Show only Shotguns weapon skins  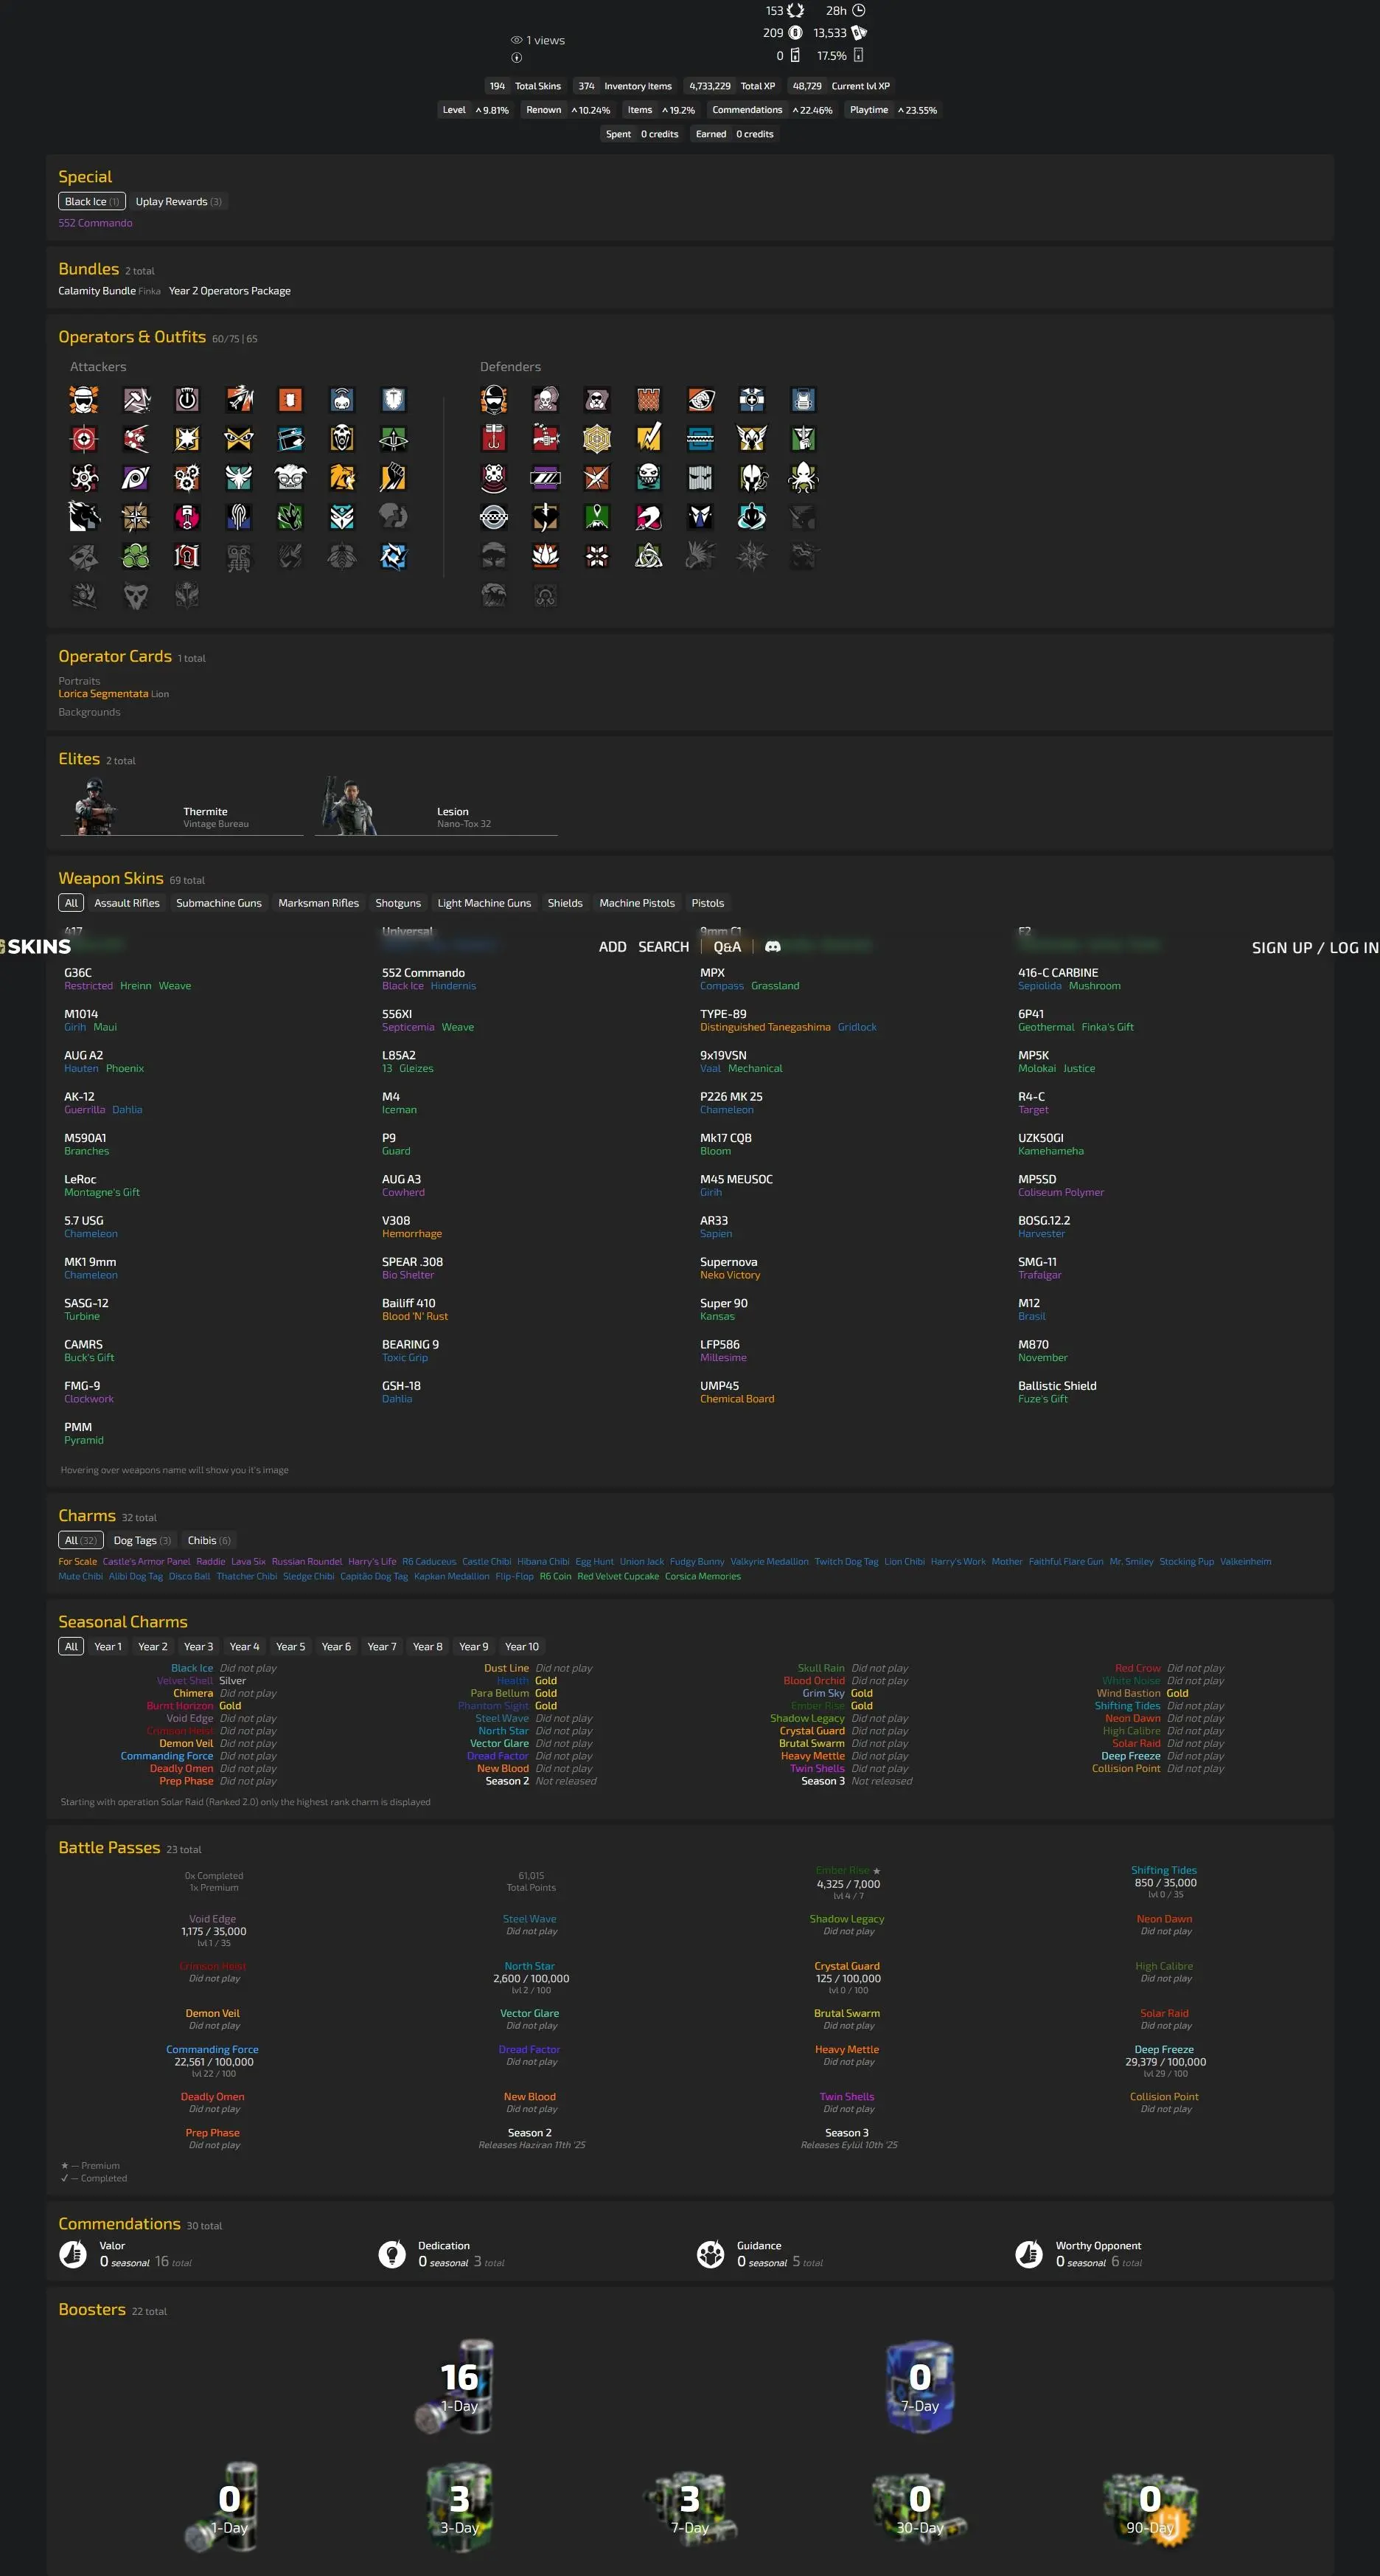398,903
